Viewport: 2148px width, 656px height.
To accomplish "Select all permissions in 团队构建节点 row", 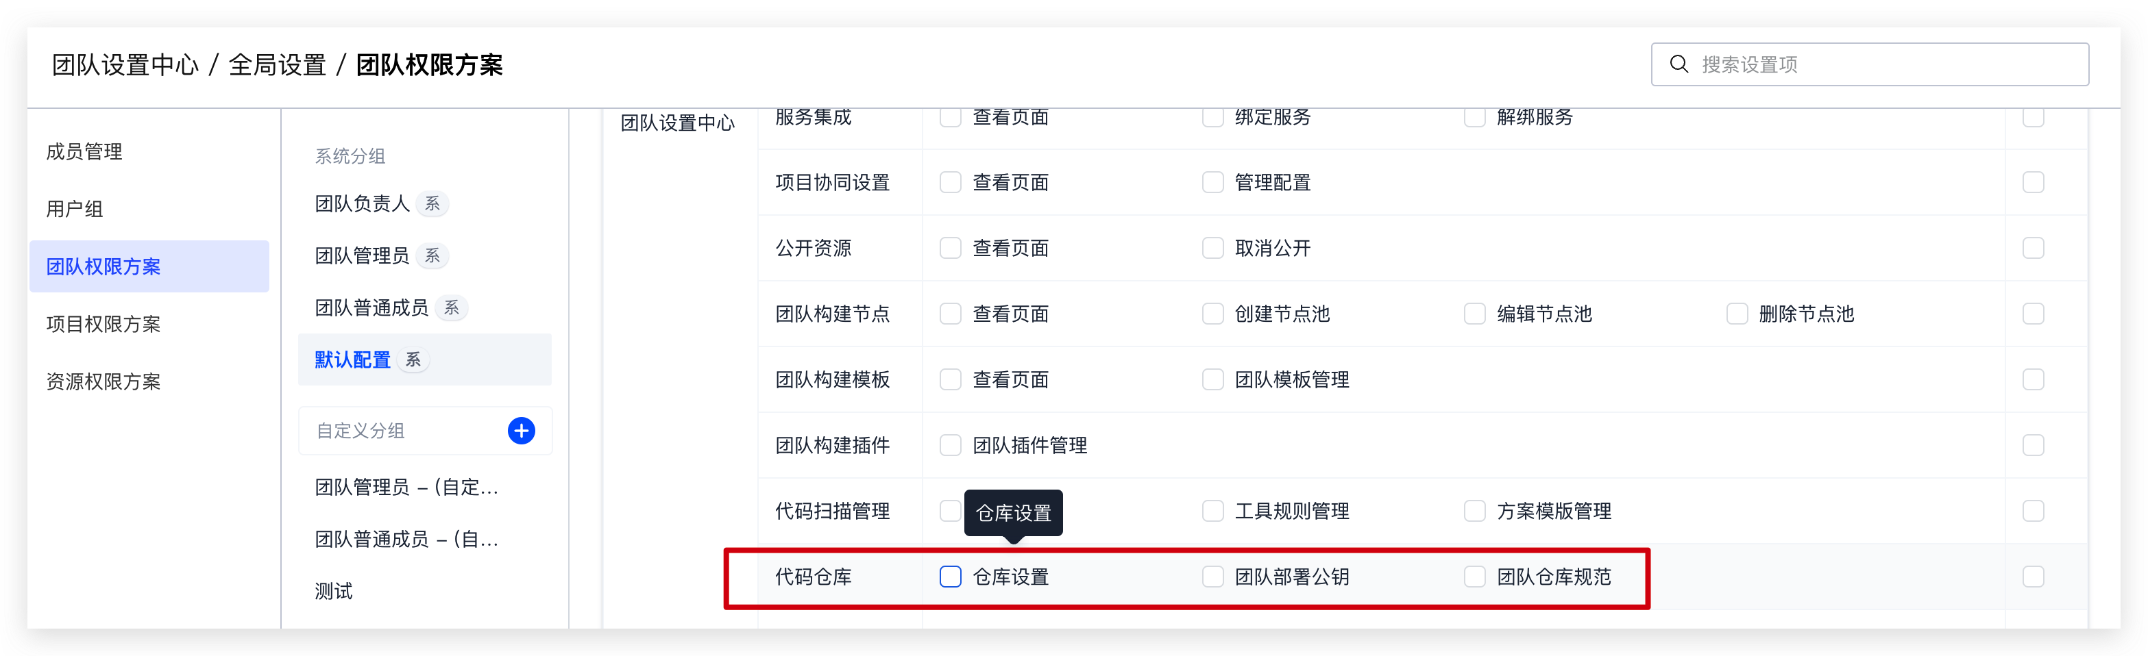I will click(2033, 314).
